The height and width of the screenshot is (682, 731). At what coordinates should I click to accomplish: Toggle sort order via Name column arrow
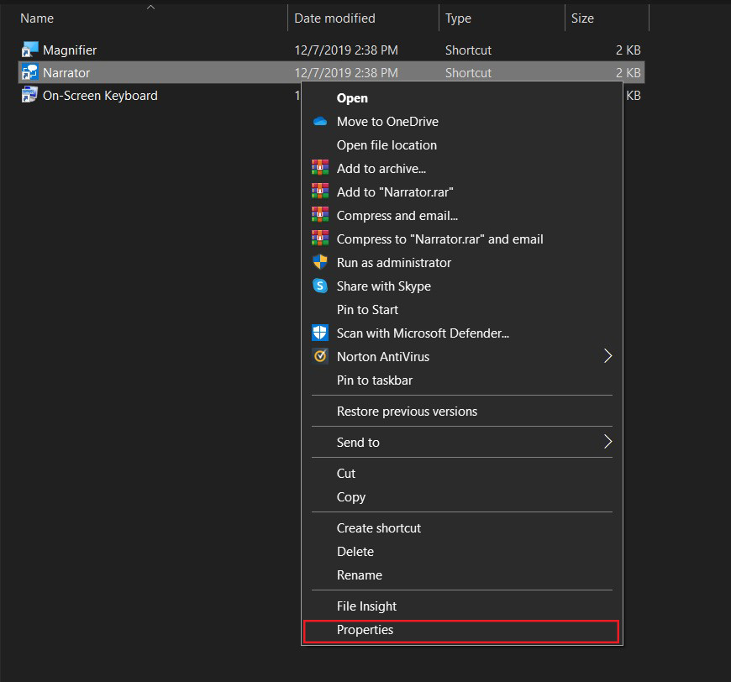150,7
